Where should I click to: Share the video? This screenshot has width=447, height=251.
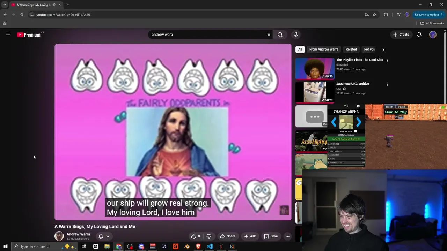(x=227, y=236)
